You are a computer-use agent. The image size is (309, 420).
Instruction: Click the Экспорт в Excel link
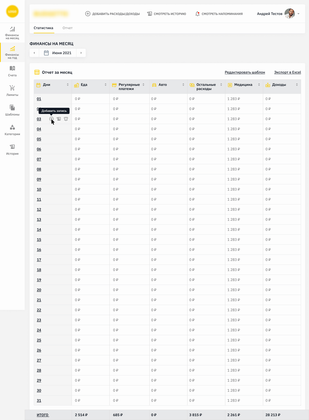tap(287, 72)
